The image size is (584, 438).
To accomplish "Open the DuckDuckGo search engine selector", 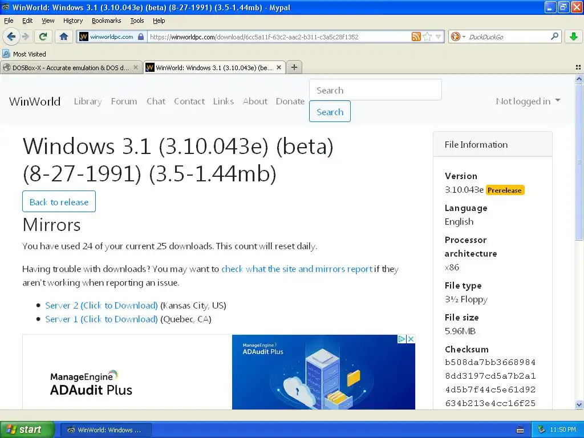I will (x=458, y=36).
